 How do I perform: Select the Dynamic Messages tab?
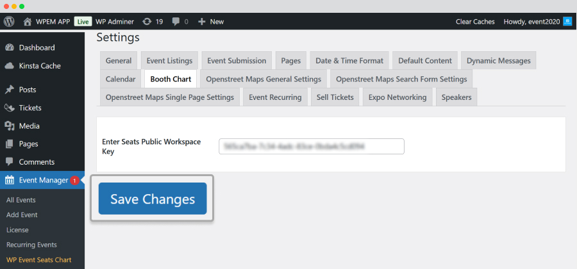499,61
